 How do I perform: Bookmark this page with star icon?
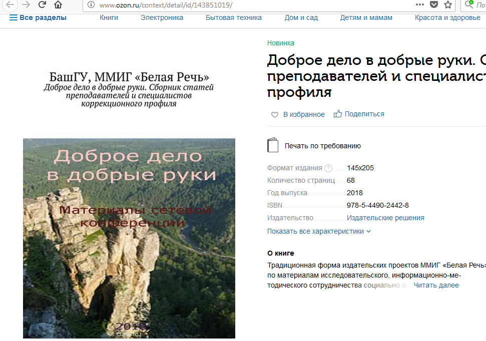pos(447,5)
